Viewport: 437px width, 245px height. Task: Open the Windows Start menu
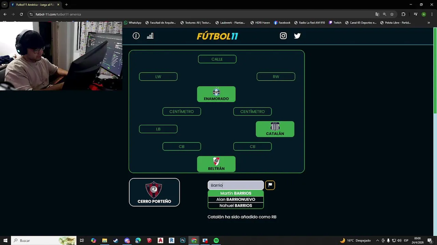click(5, 241)
